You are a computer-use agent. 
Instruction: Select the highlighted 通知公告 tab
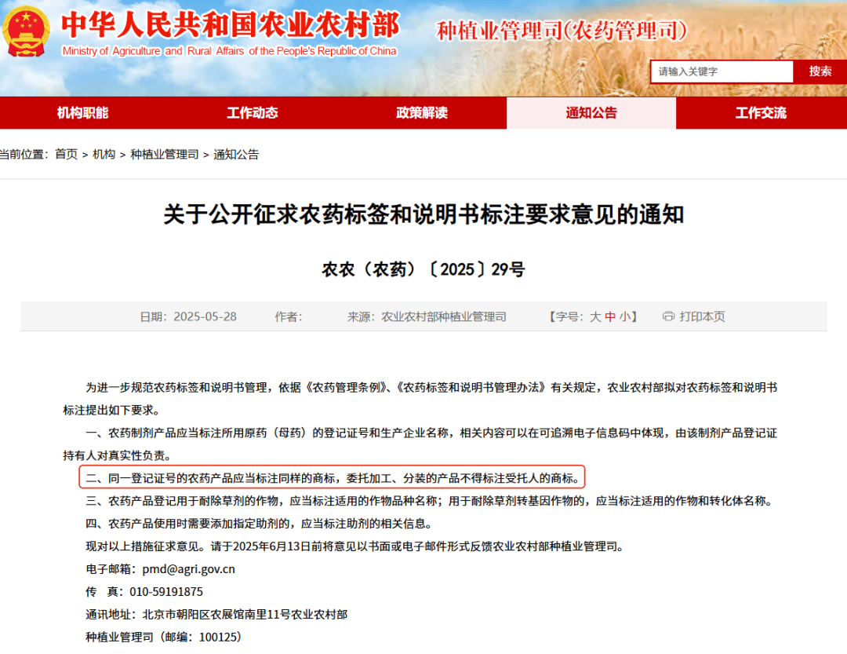coord(591,112)
